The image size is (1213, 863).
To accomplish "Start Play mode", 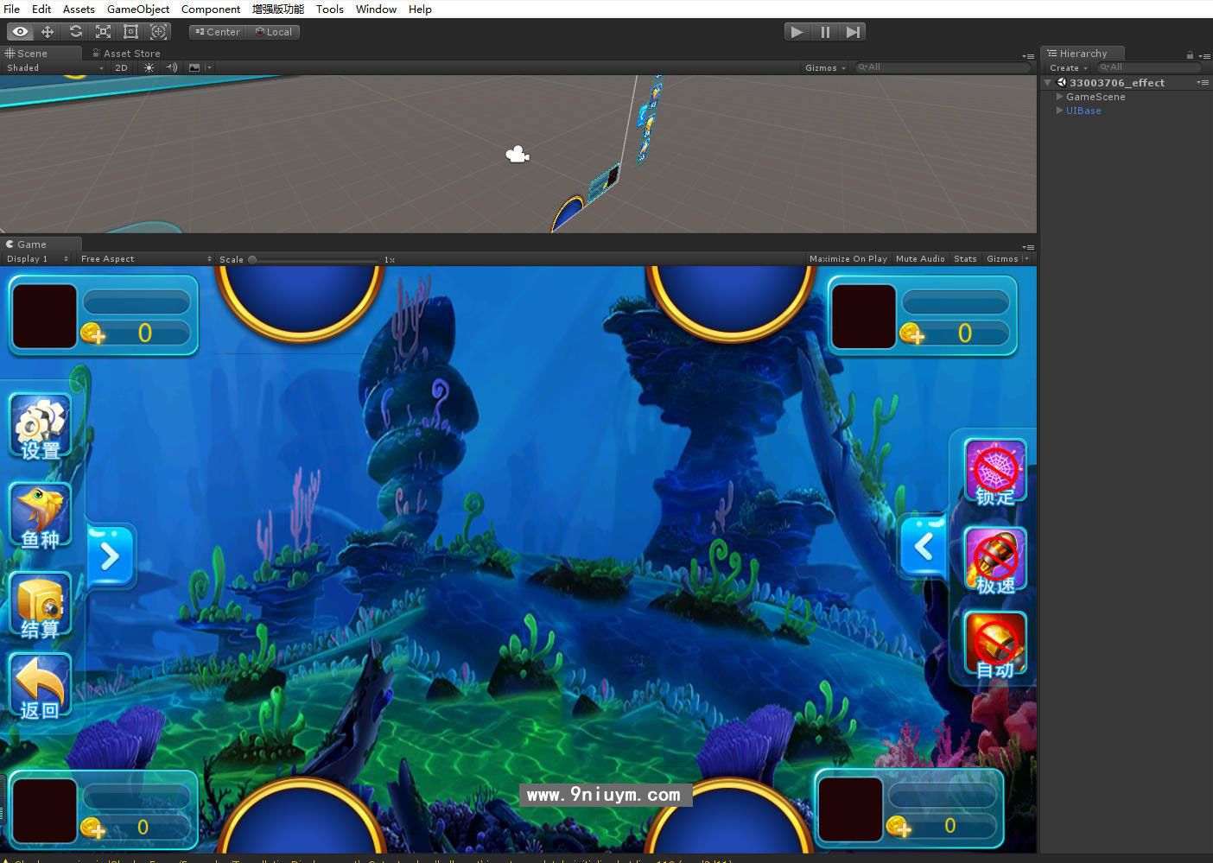I will (797, 32).
